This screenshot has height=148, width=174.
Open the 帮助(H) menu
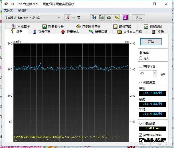(x=23, y=10)
